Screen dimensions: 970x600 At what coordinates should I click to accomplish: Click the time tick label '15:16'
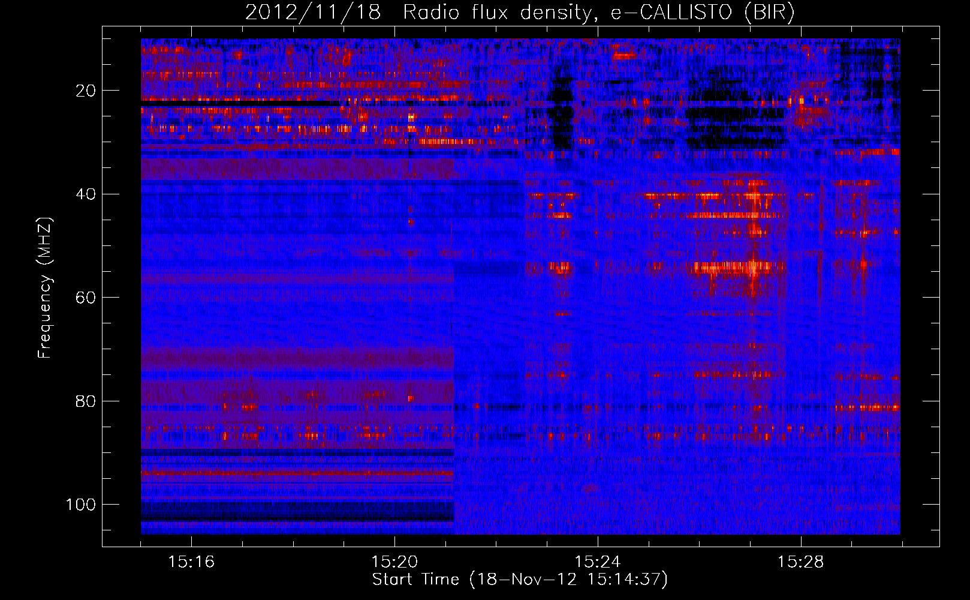point(191,562)
